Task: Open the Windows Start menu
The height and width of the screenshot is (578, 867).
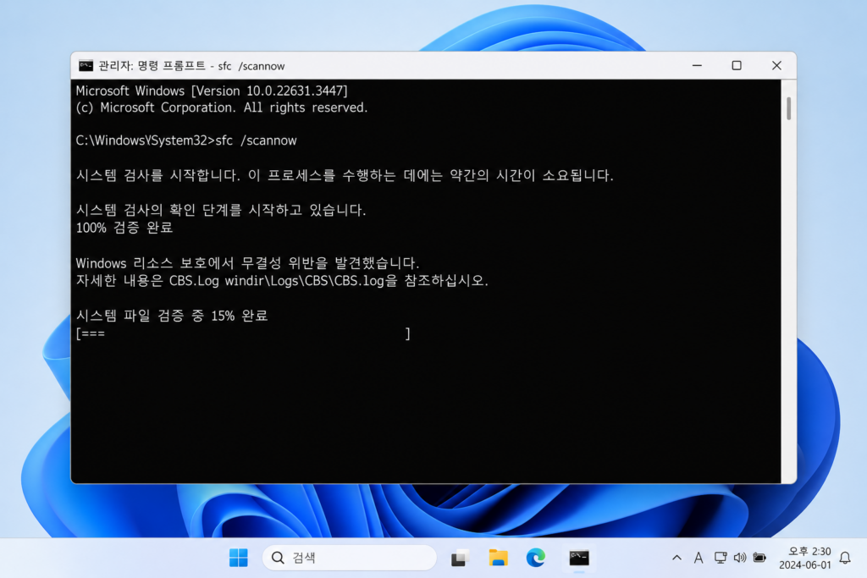Action: pos(238,558)
